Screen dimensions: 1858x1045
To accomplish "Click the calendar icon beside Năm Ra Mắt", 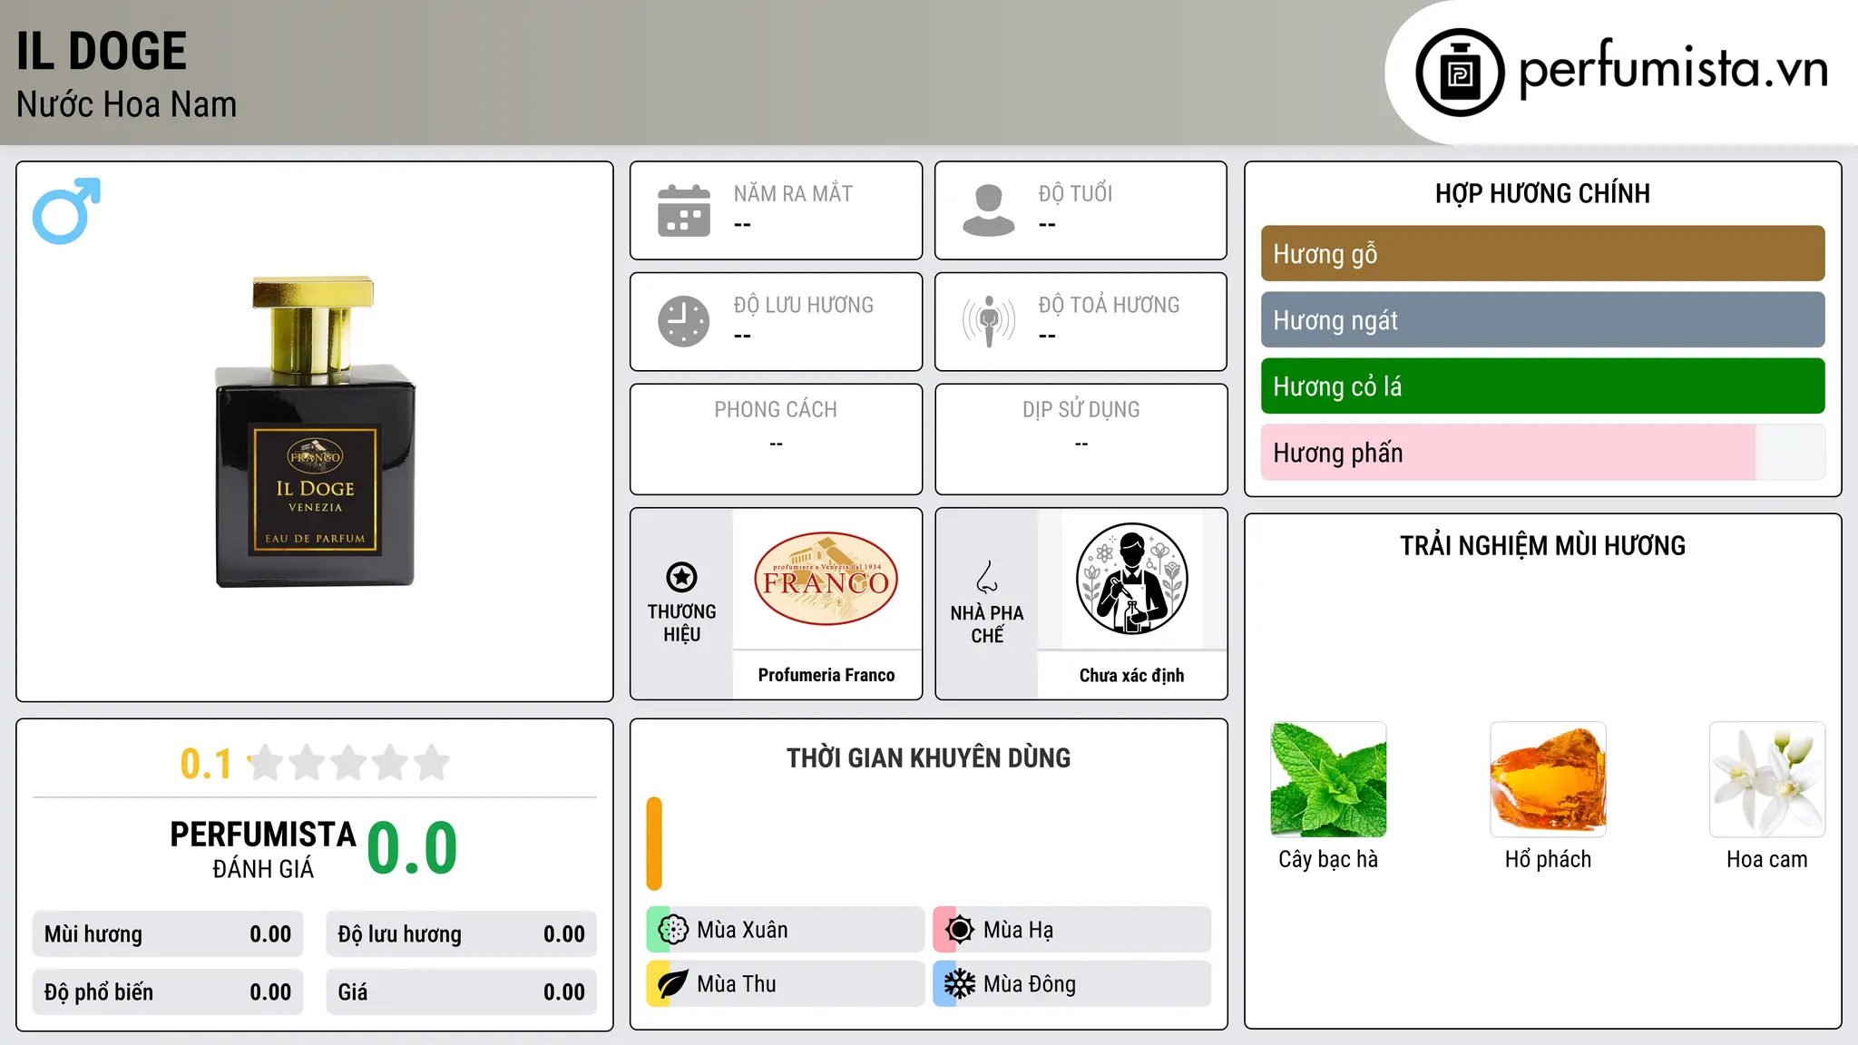I will (x=684, y=210).
